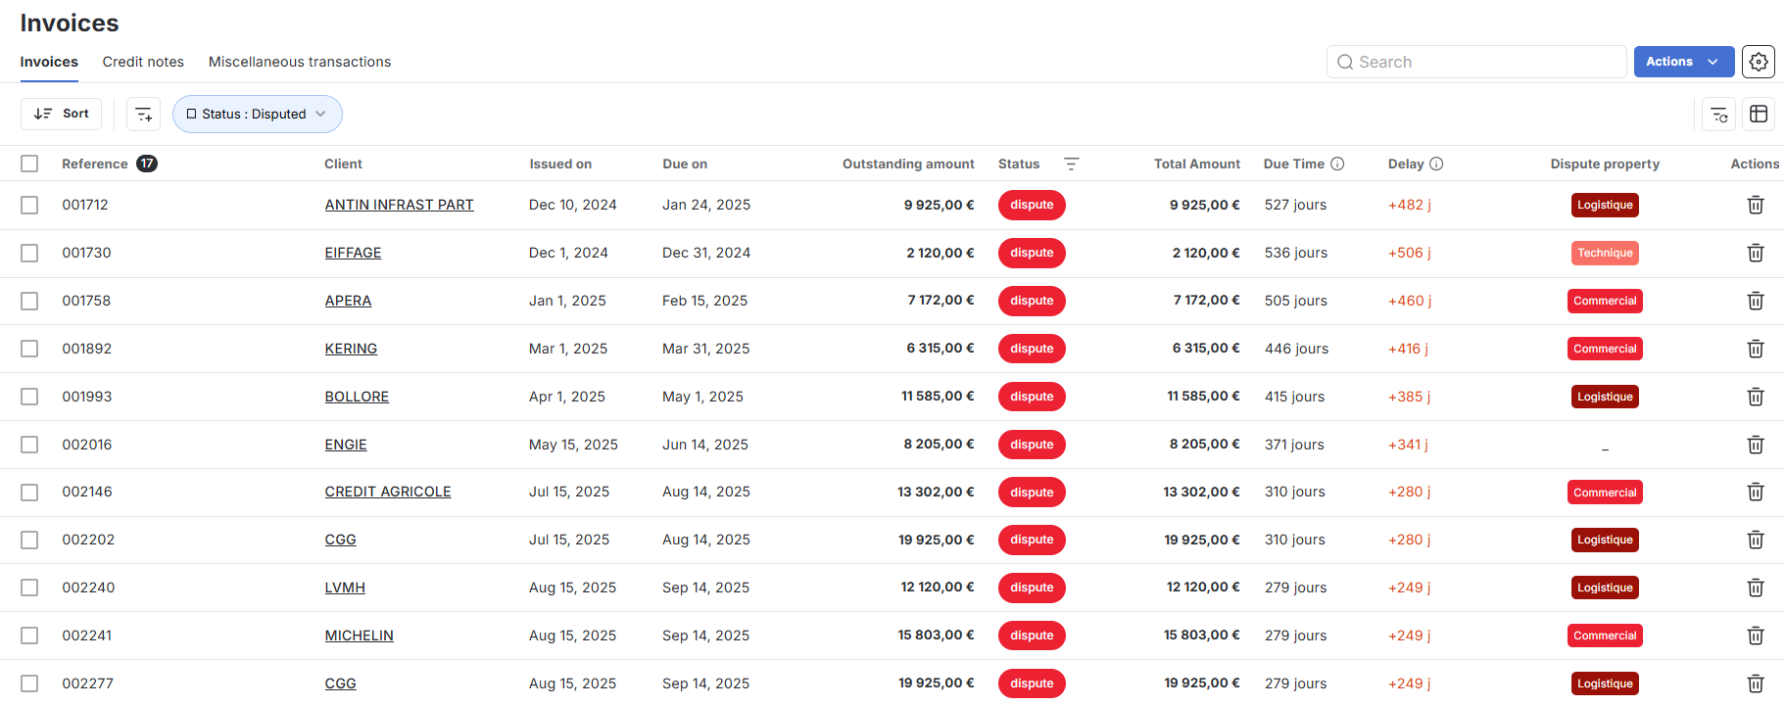Click delay value +506 j

pyautogui.click(x=1410, y=253)
